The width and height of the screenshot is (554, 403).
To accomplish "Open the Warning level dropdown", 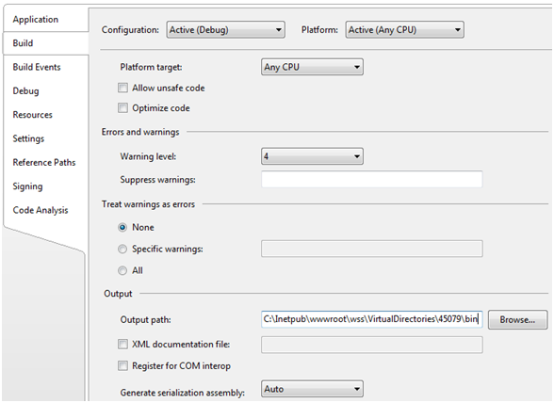I will 312,156.
